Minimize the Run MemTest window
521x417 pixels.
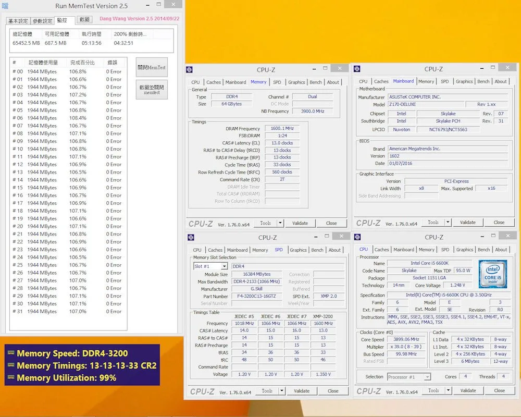[148, 5]
